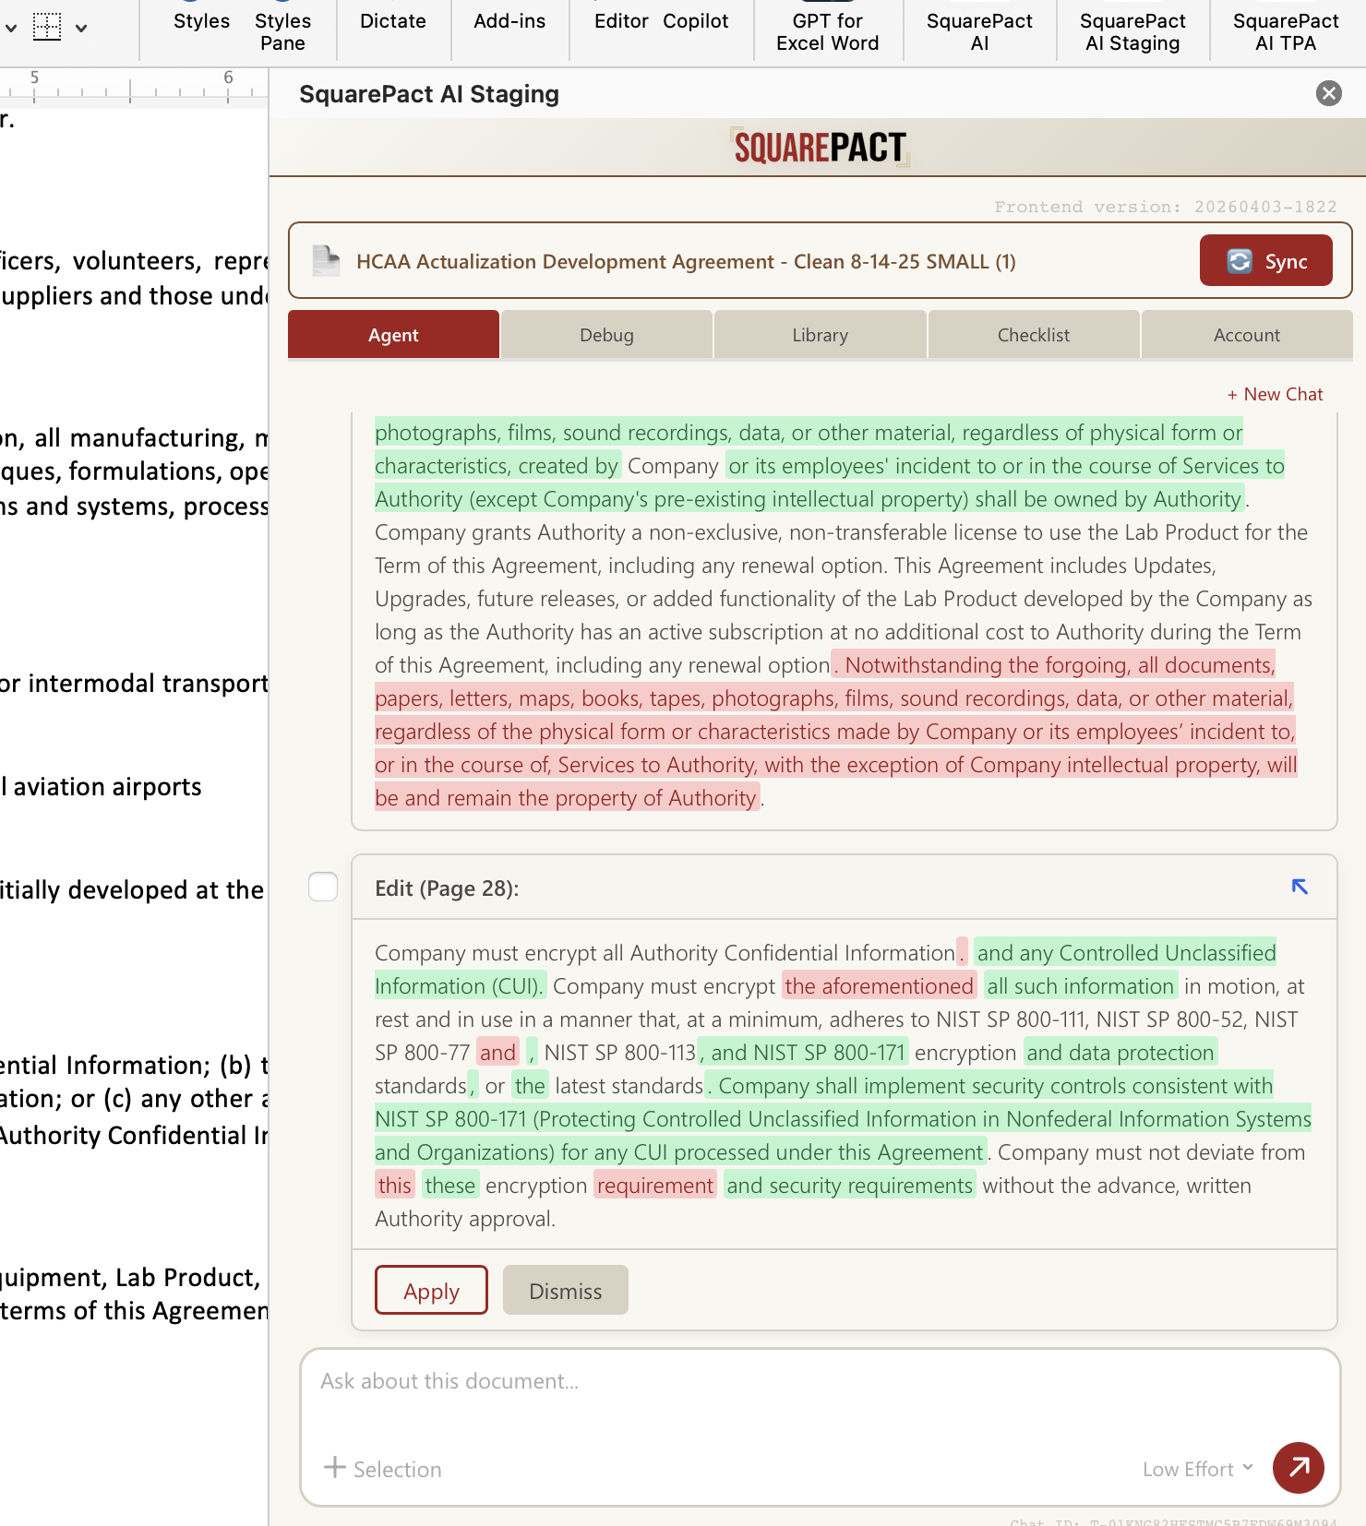The height and width of the screenshot is (1526, 1366).
Task: Expand the chevron right of the dotted grid icon
Action: [81, 28]
